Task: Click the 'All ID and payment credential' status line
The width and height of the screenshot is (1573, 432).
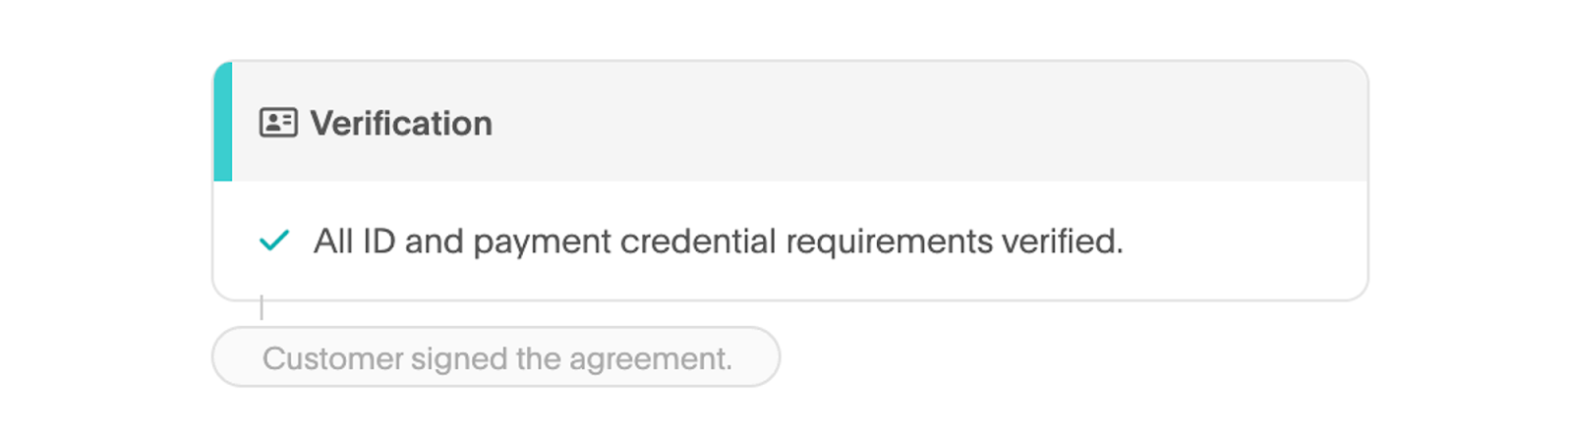Action: (718, 242)
